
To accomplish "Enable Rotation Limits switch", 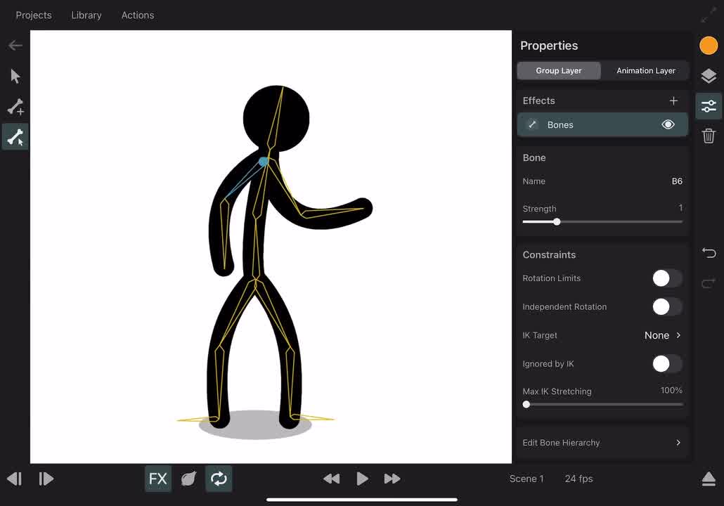I will (666, 278).
